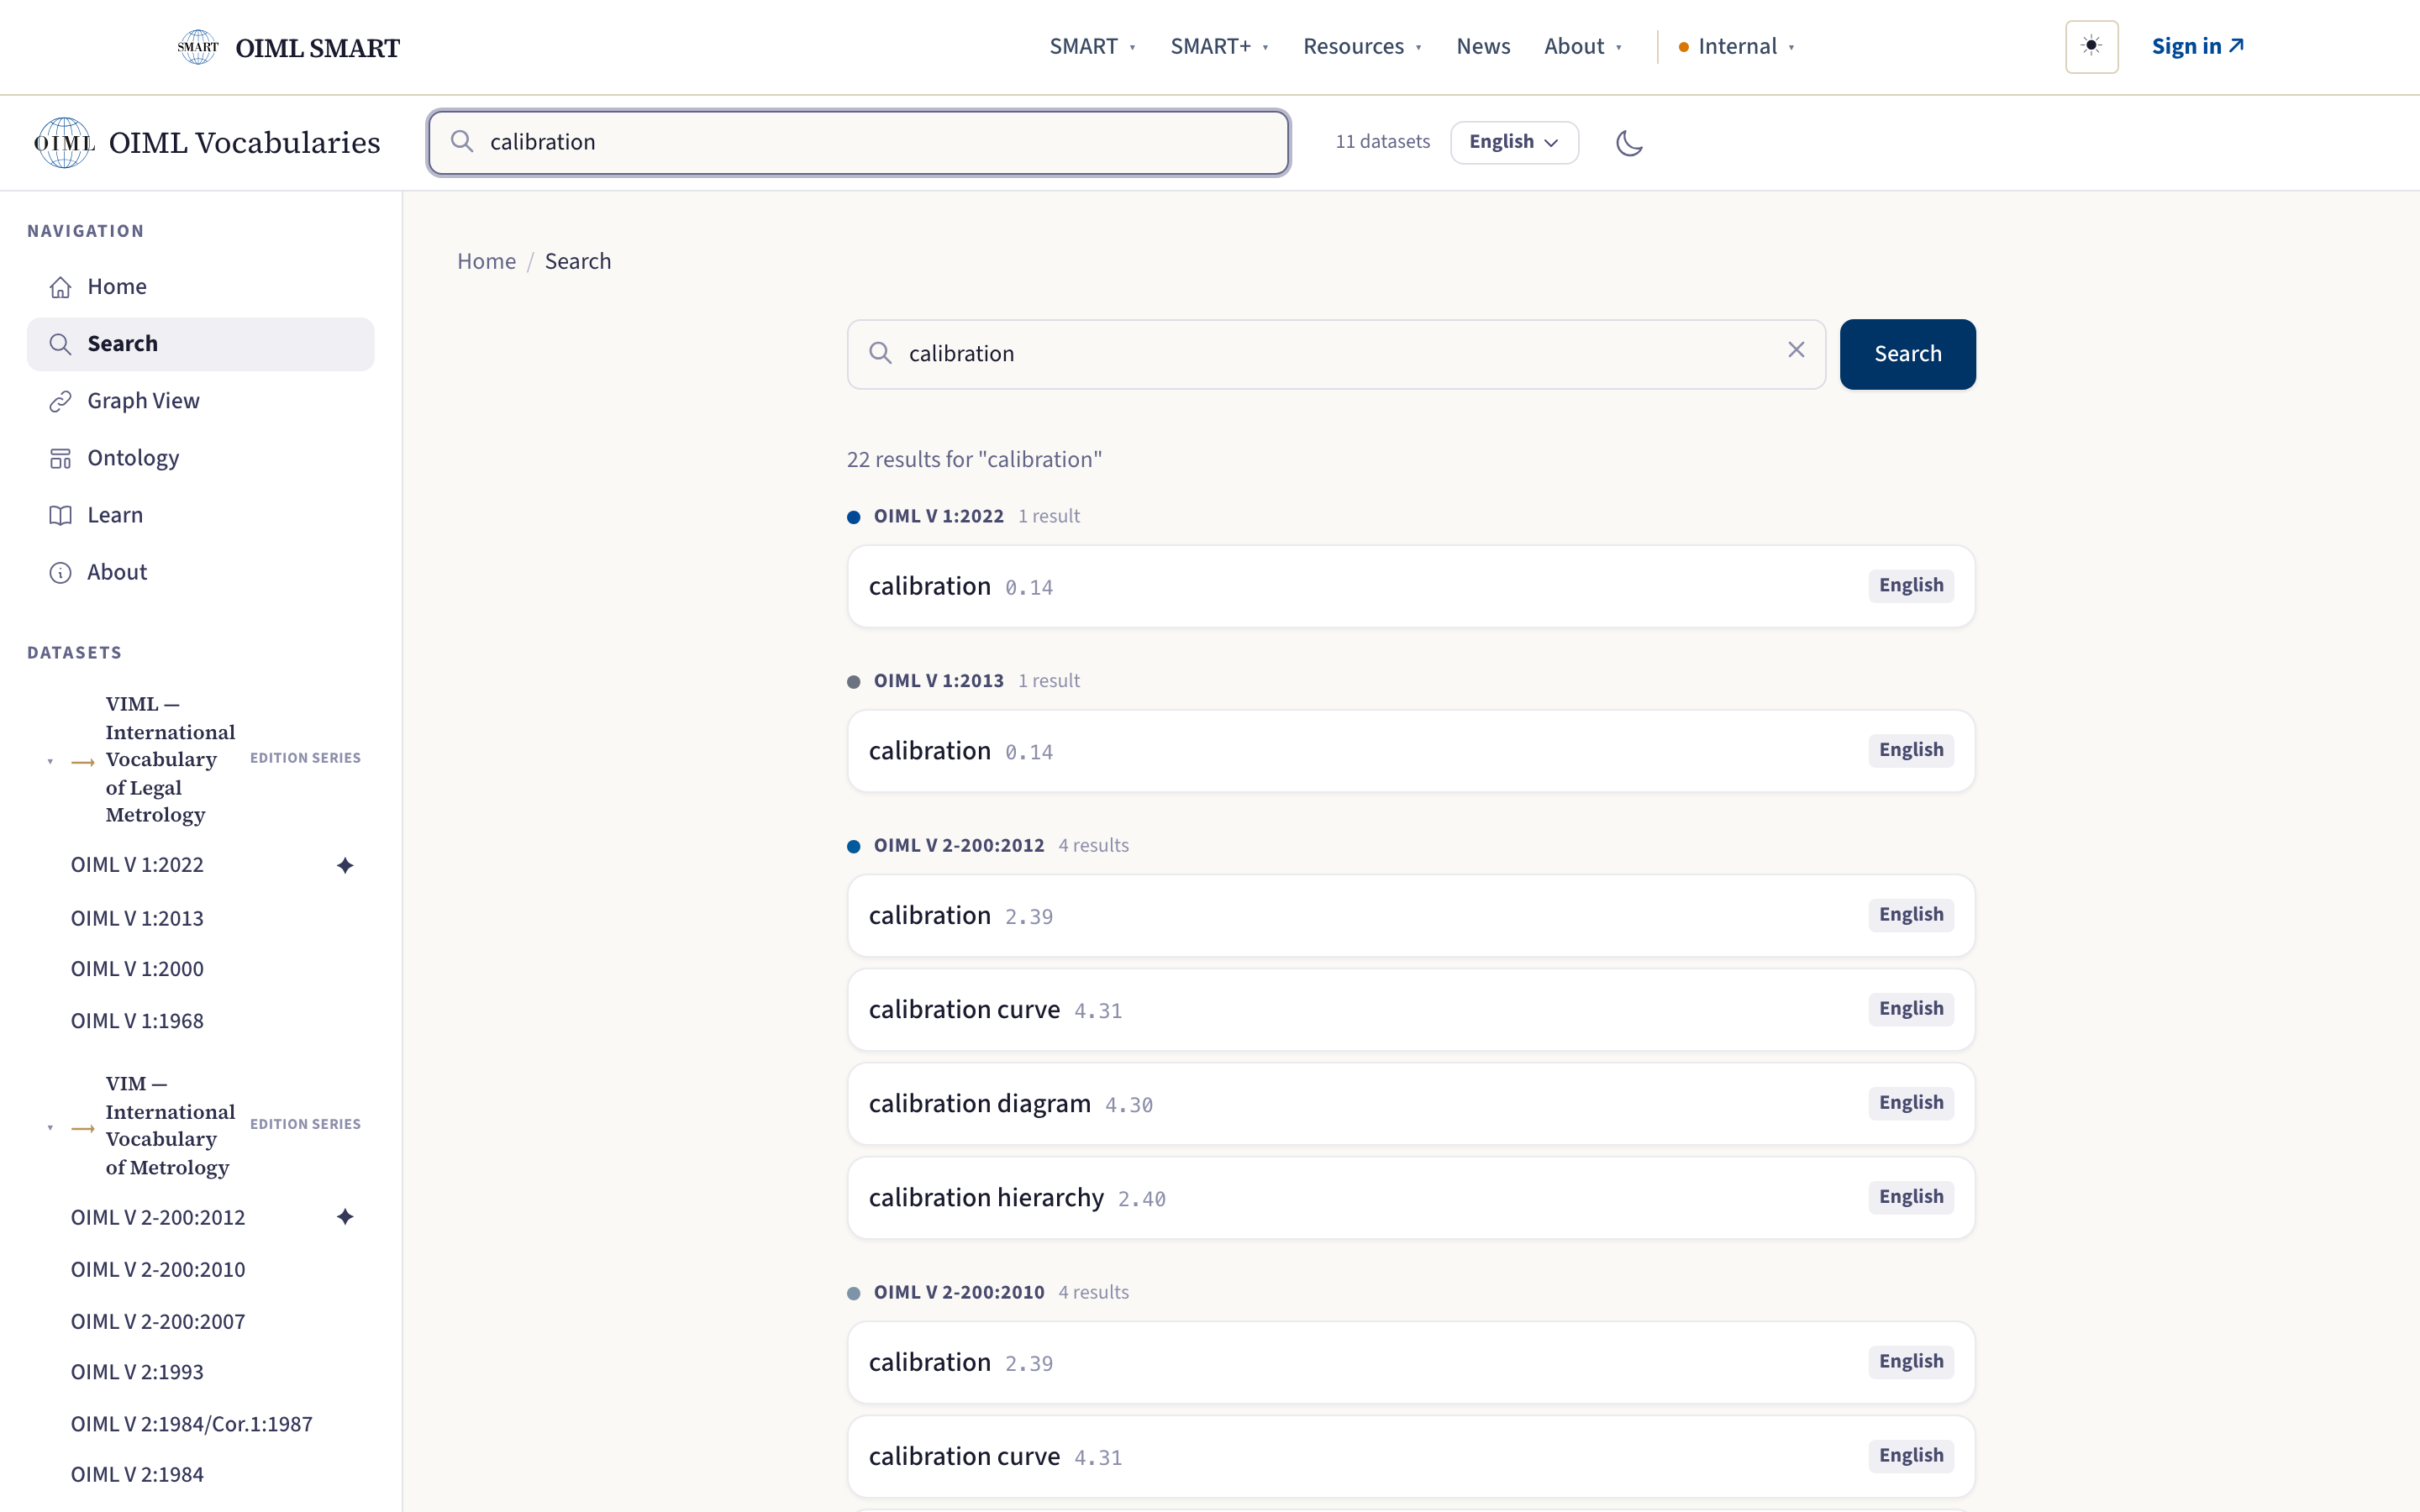
Task: Go to Home in sidebar navigation
Action: [200, 287]
